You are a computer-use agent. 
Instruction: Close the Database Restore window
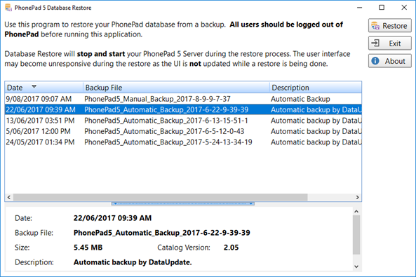[x=404, y=8]
